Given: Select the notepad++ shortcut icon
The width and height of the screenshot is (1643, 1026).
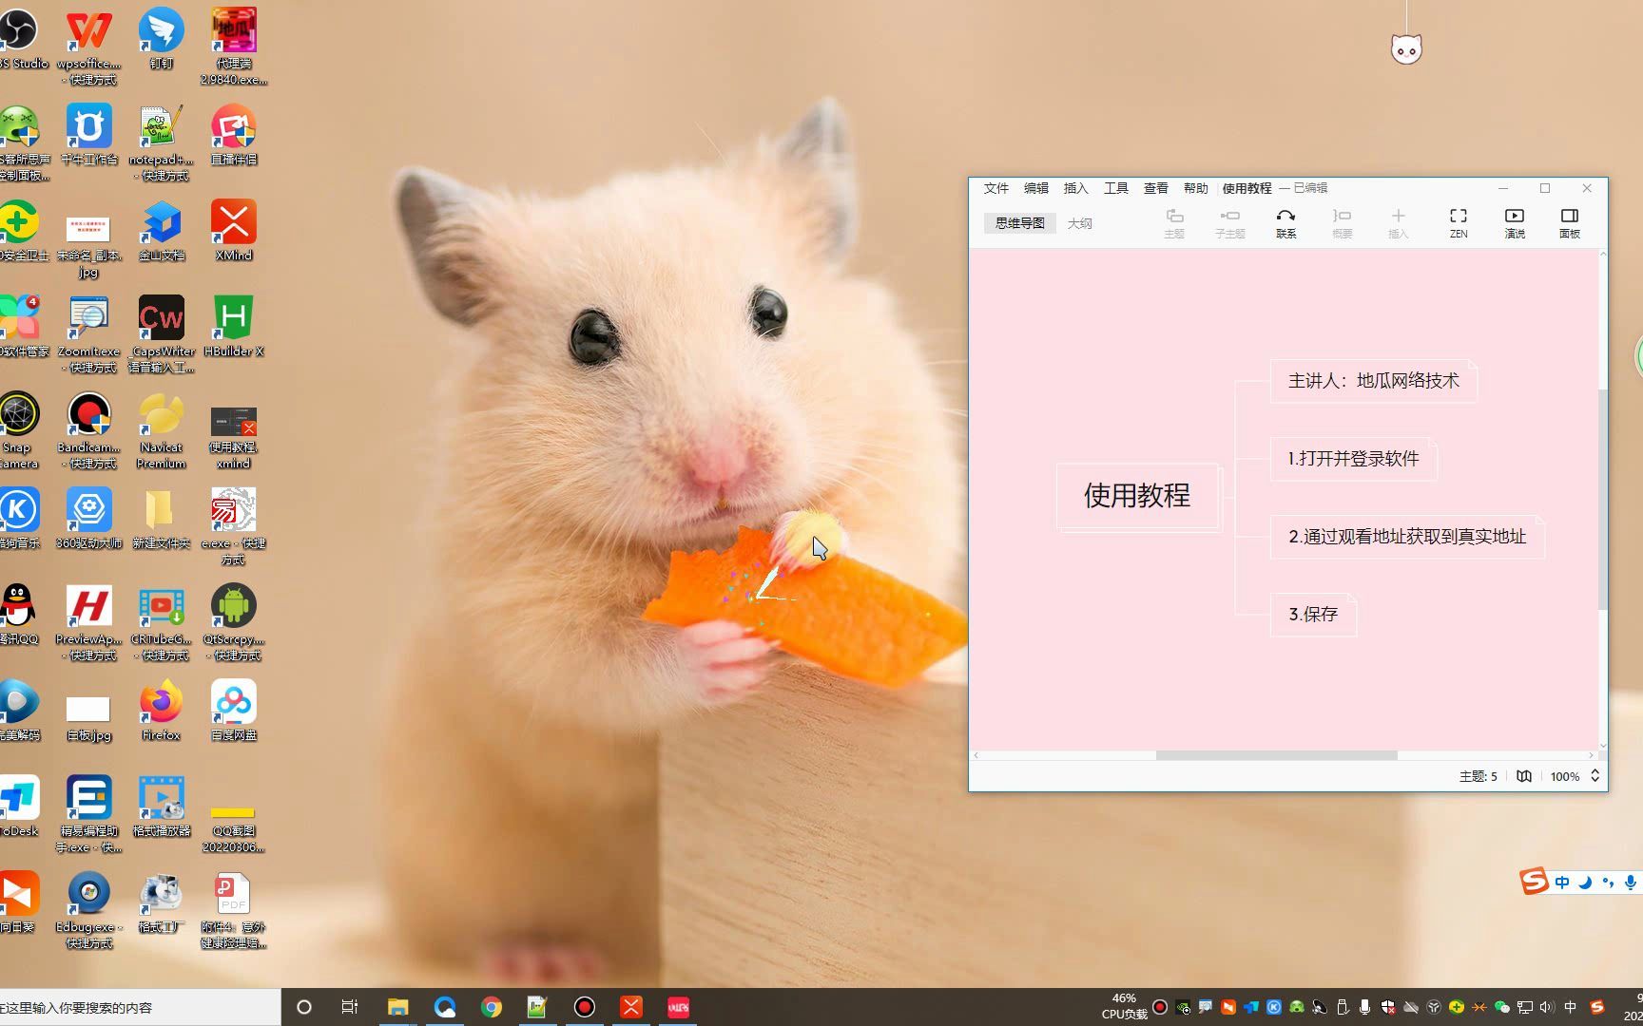Looking at the screenshot, I should click(x=162, y=143).
